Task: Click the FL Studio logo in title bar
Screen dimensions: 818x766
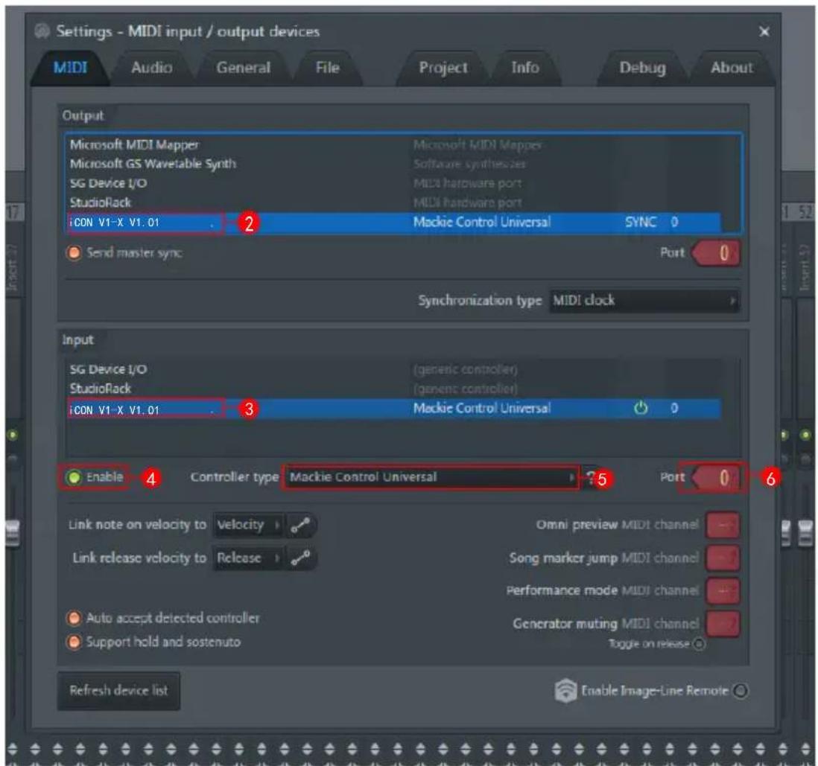Action: (42, 31)
